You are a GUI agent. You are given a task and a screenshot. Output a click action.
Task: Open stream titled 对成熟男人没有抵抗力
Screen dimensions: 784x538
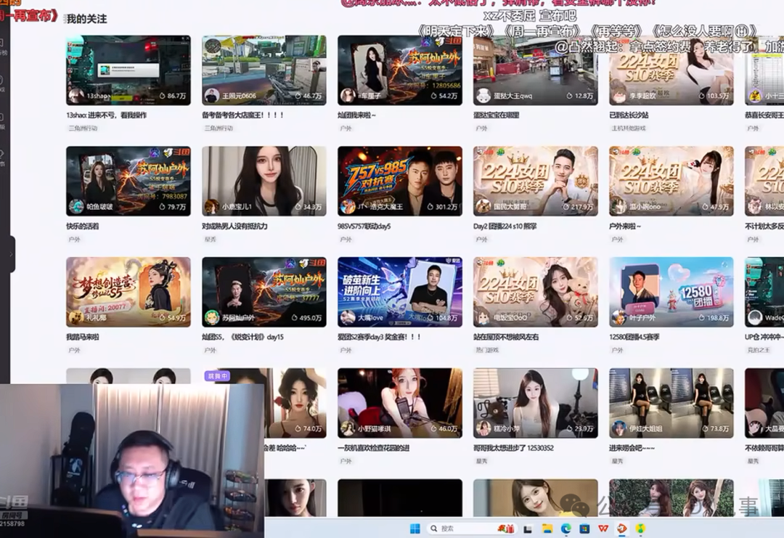point(234,226)
